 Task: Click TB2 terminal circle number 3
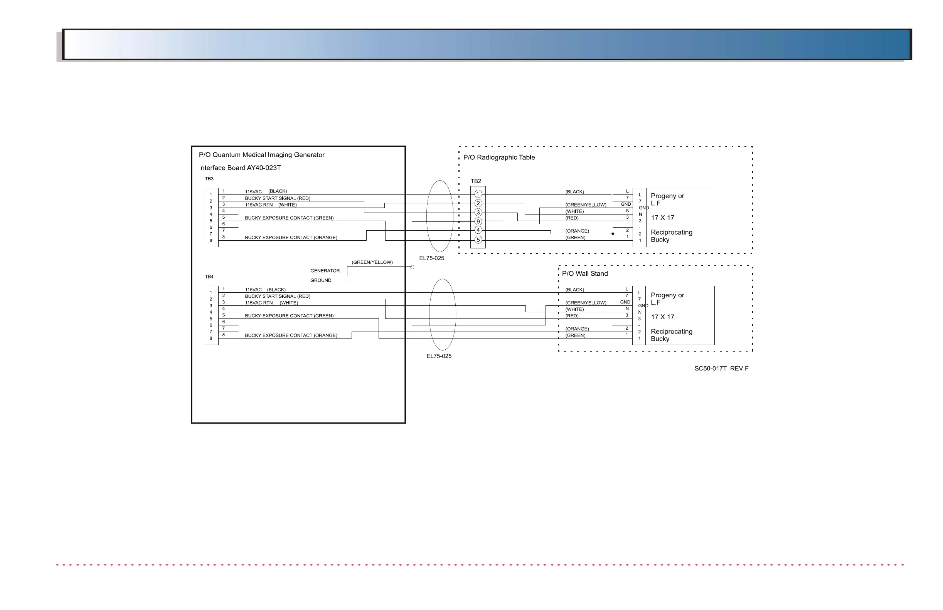click(478, 212)
